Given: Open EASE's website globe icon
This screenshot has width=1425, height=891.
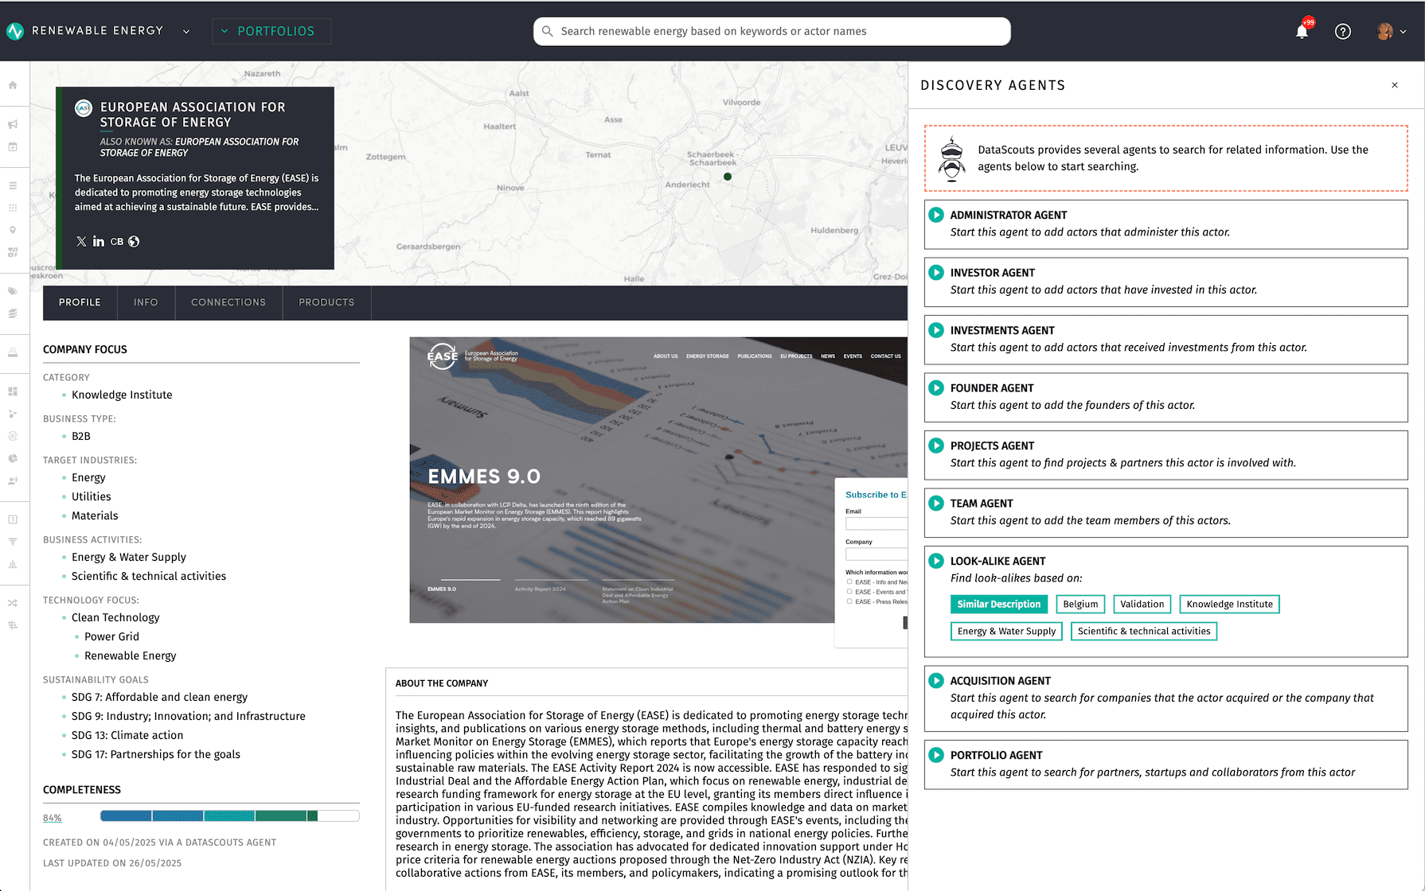Looking at the screenshot, I should coord(134,241).
